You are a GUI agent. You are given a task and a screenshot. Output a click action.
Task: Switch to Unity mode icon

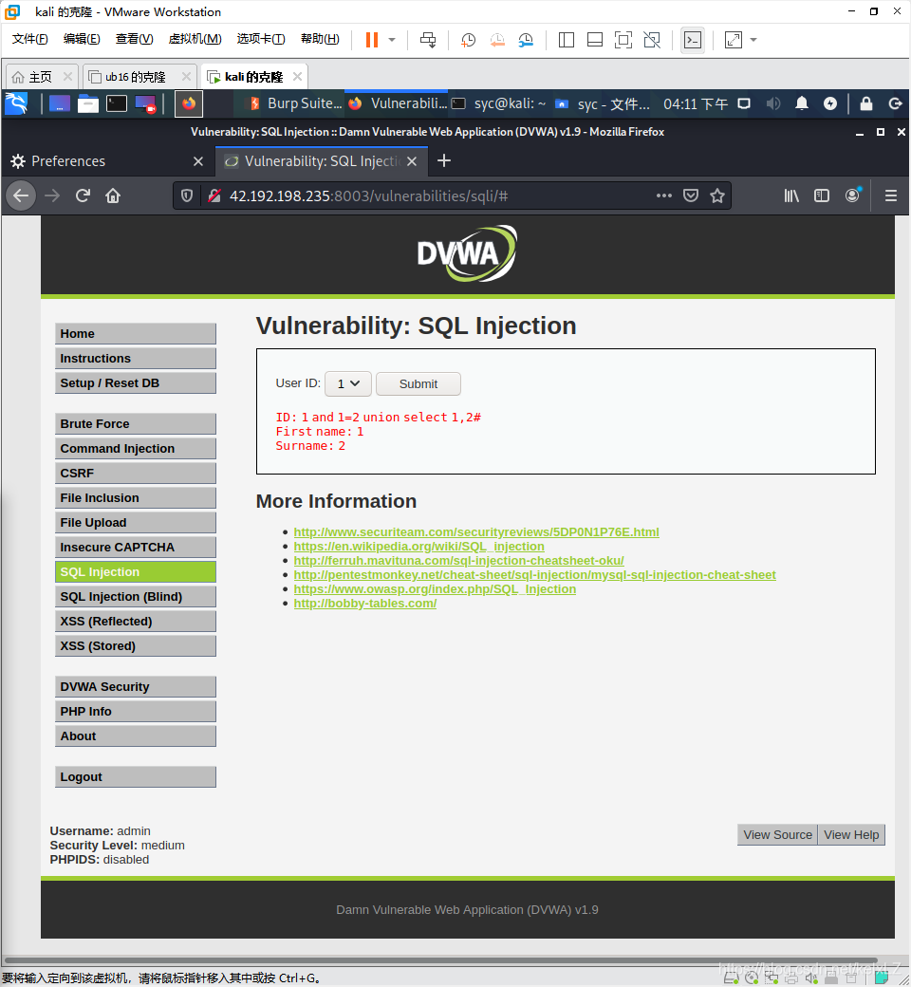[x=652, y=40]
